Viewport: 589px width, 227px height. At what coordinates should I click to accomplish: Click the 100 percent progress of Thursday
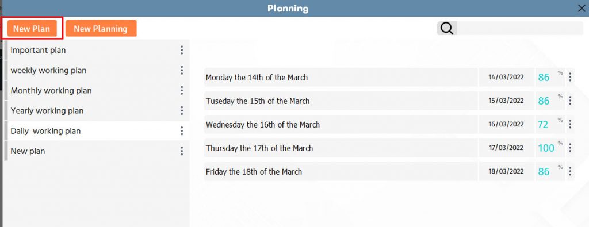pos(546,148)
